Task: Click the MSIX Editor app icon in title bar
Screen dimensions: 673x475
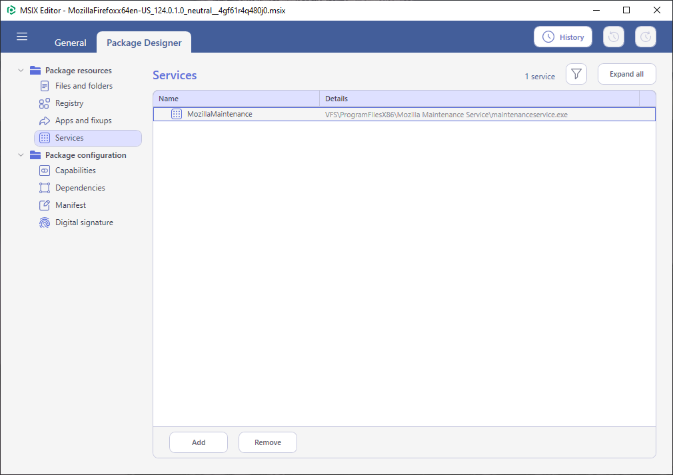Action: point(11,10)
